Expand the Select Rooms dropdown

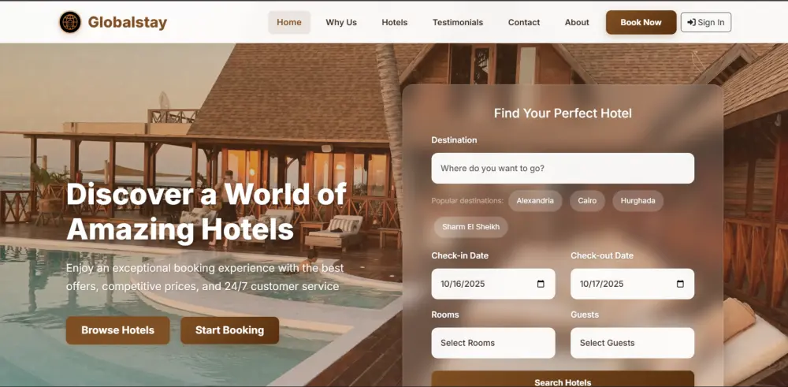[493, 343]
